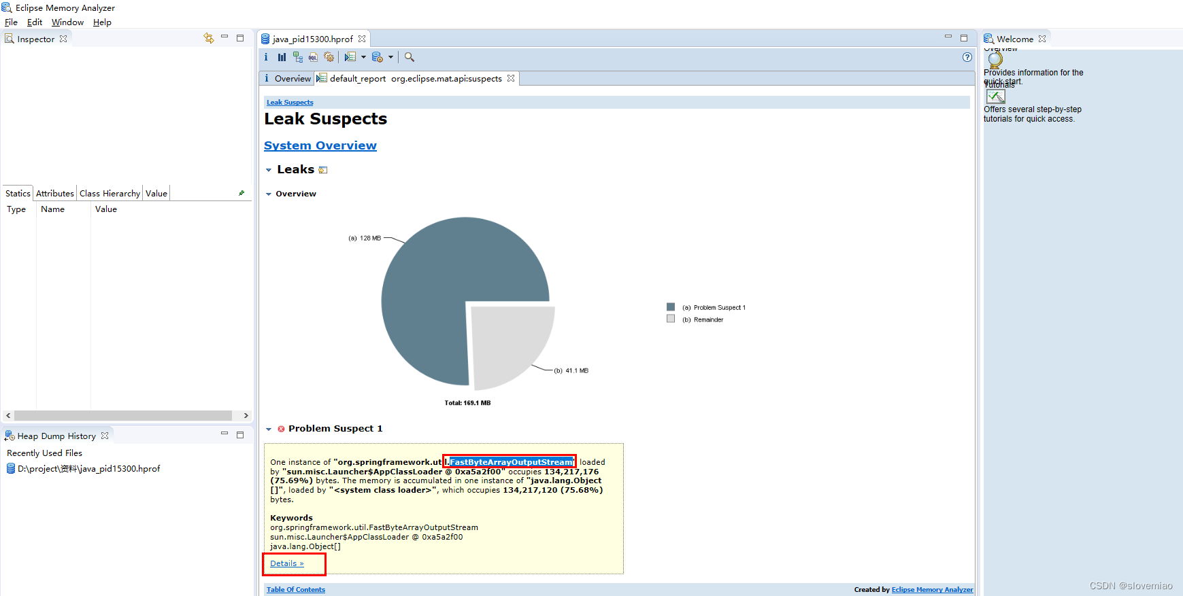The image size is (1183, 596).
Task: Switch to the Class Hierarchy tab
Action: [x=110, y=193]
